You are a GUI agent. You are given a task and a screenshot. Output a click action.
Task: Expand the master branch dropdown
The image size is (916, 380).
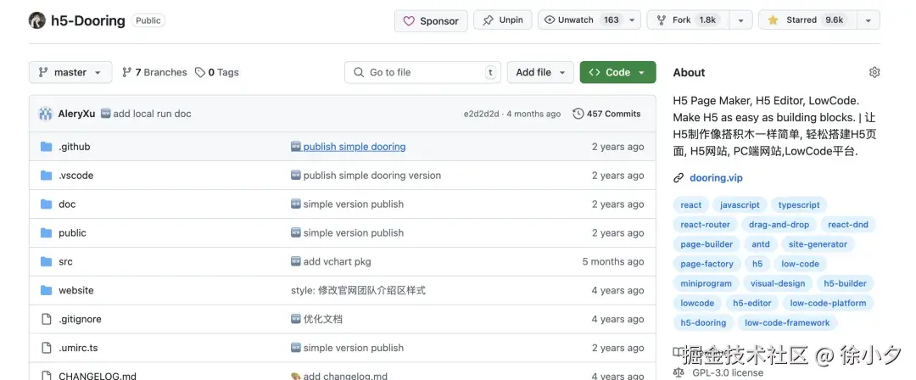coord(70,72)
